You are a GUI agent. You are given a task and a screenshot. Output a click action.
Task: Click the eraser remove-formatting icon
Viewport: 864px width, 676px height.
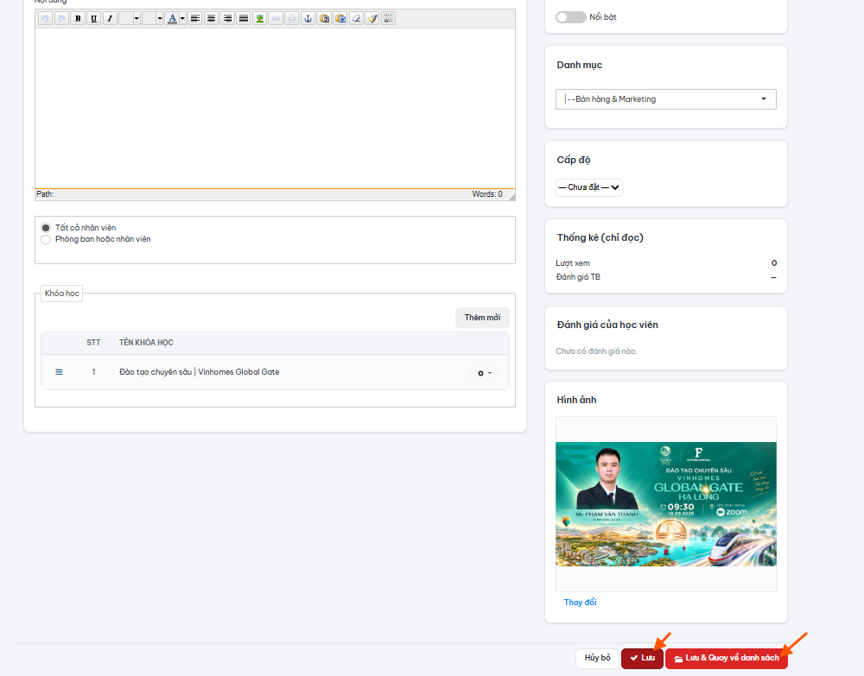pyautogui.click(x=357, y=19)
